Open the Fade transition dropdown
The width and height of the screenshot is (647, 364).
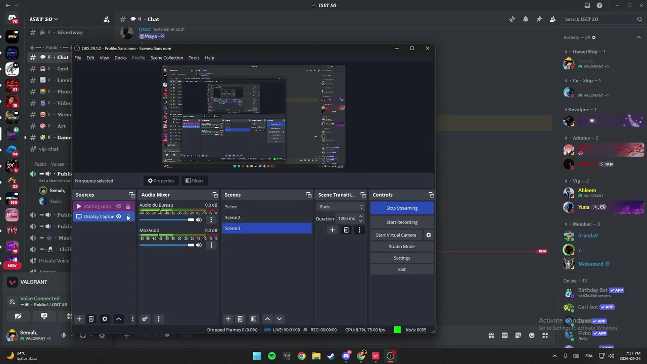tap(341, 207)
